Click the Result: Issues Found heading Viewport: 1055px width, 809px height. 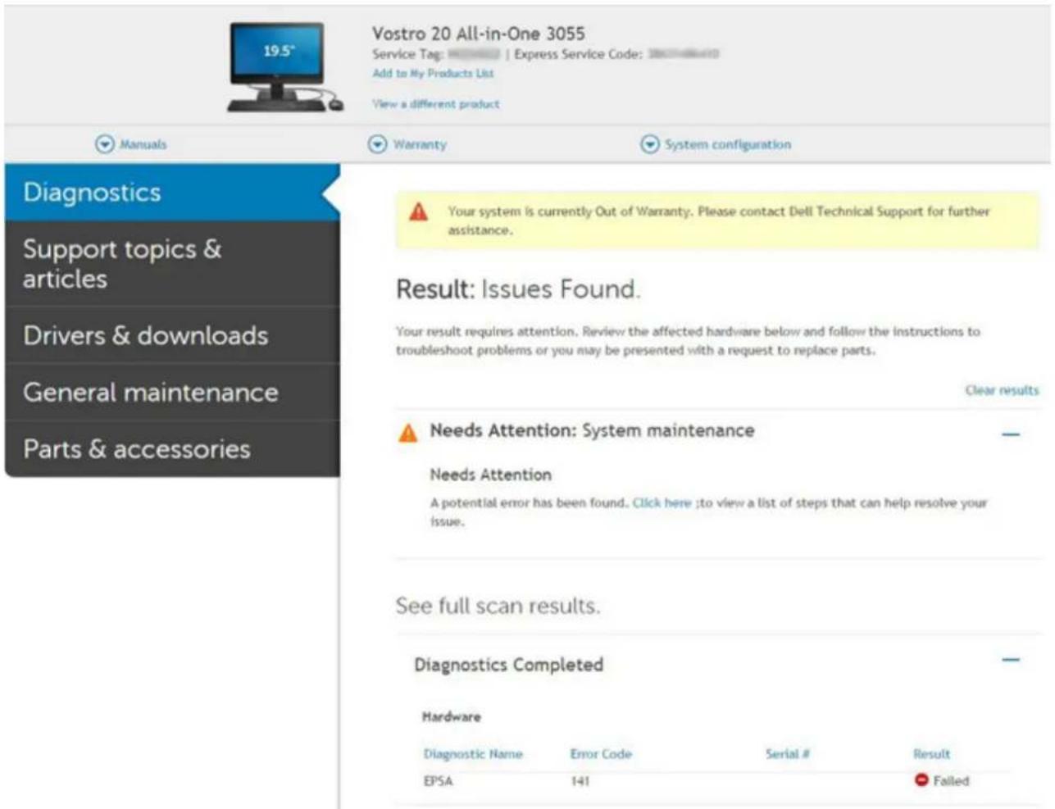coord(518,289)
